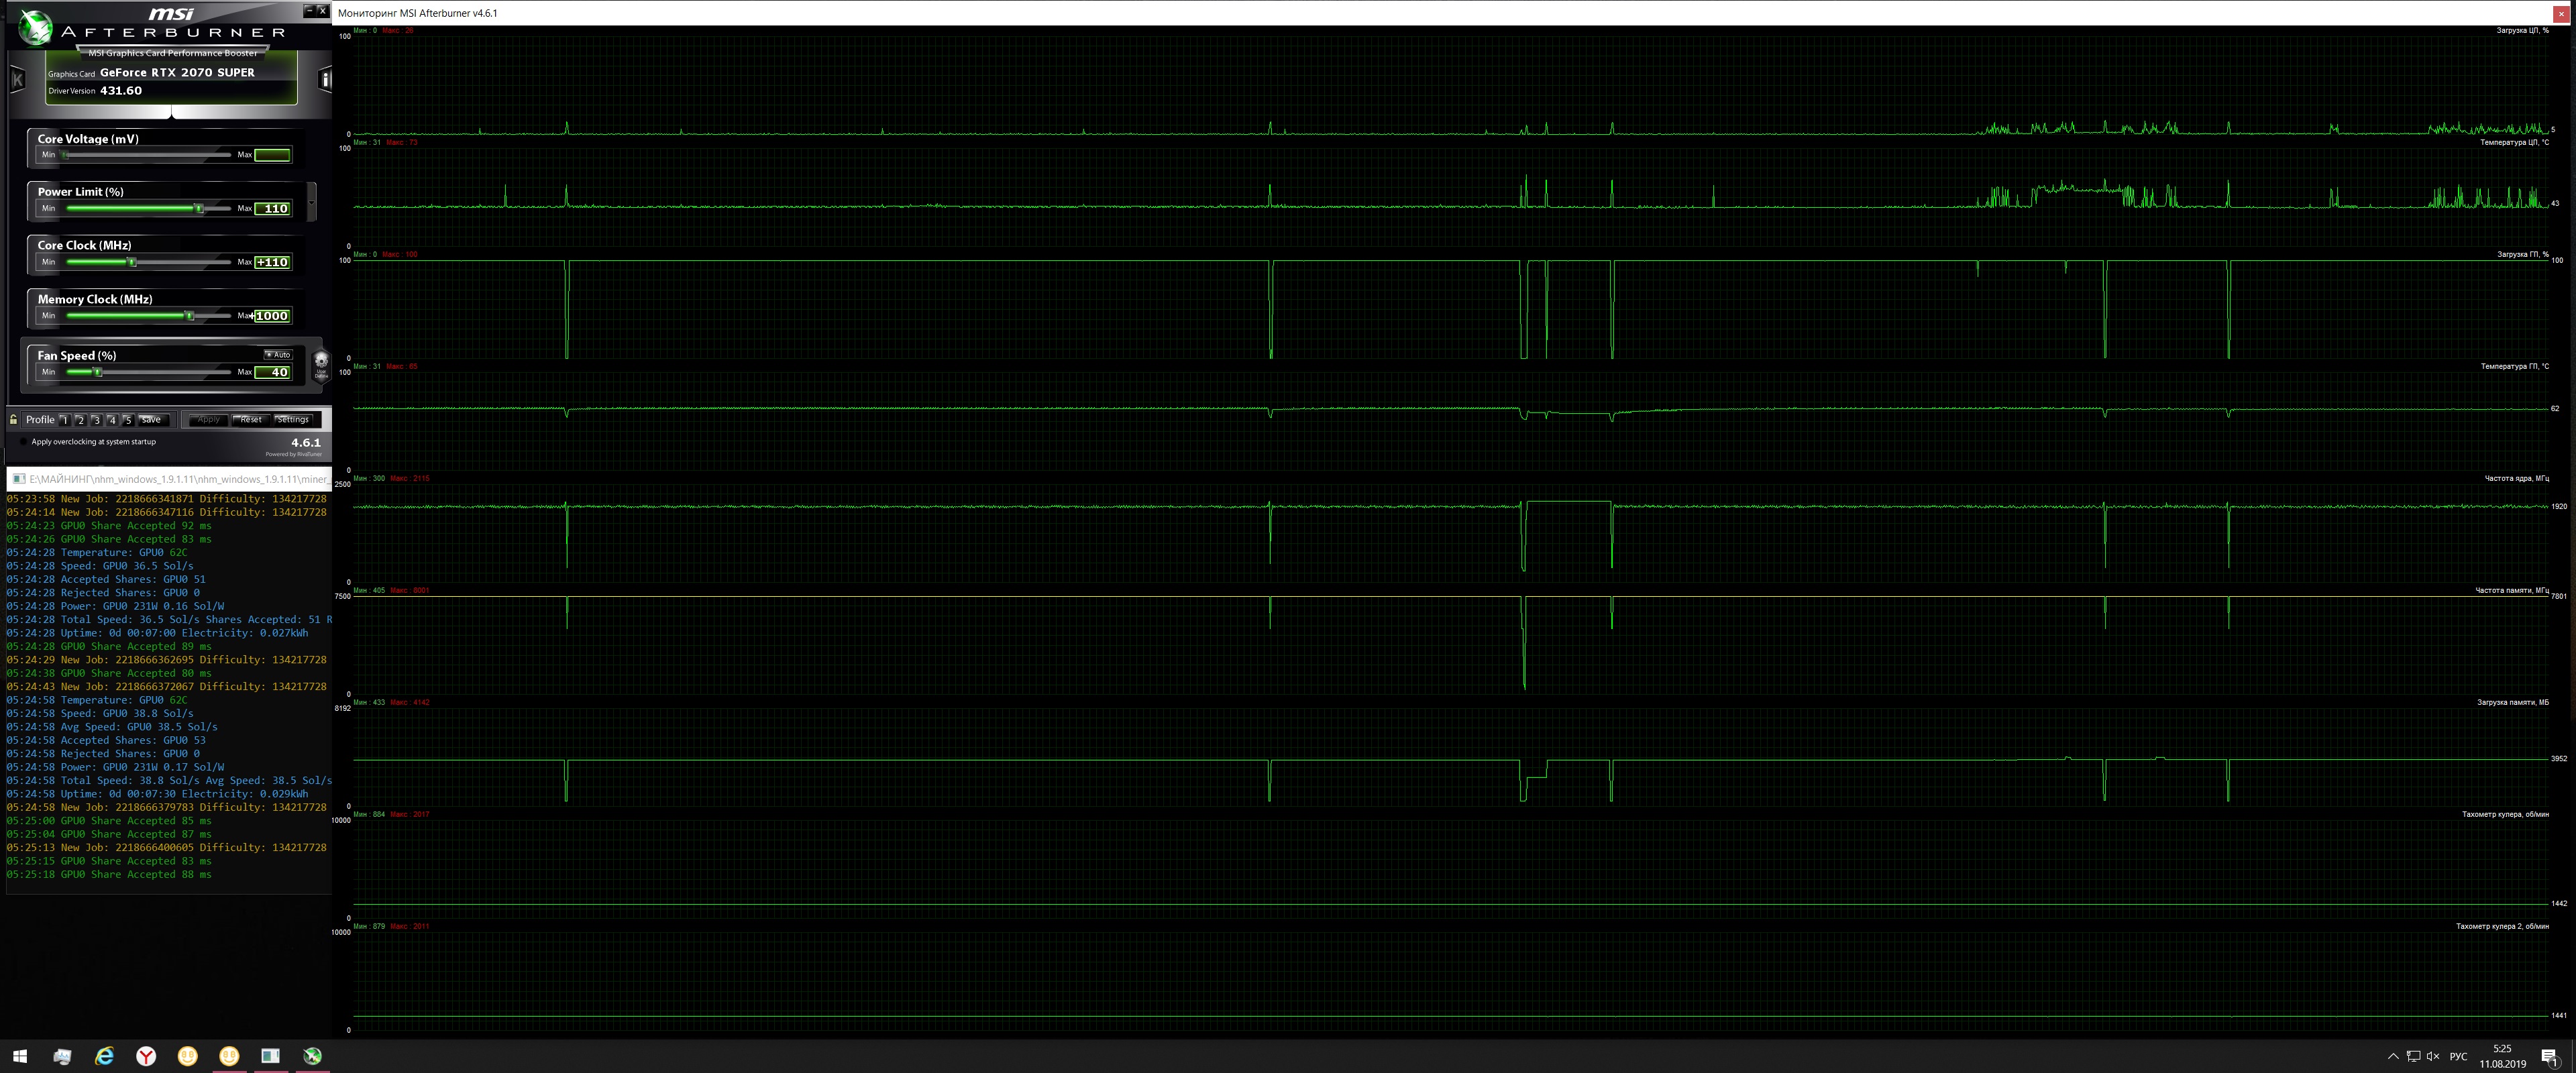
Task: Click the Memory Clock value field
Action: coord(272,316)
